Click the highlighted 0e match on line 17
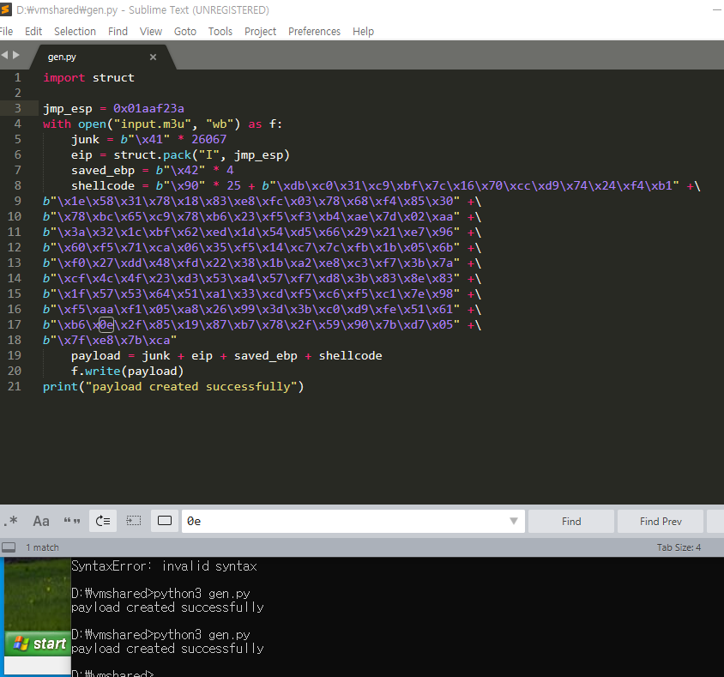Image resolution: width=724 pixels, height=677 pixels. pyautogui.click(x=106, y=324)
